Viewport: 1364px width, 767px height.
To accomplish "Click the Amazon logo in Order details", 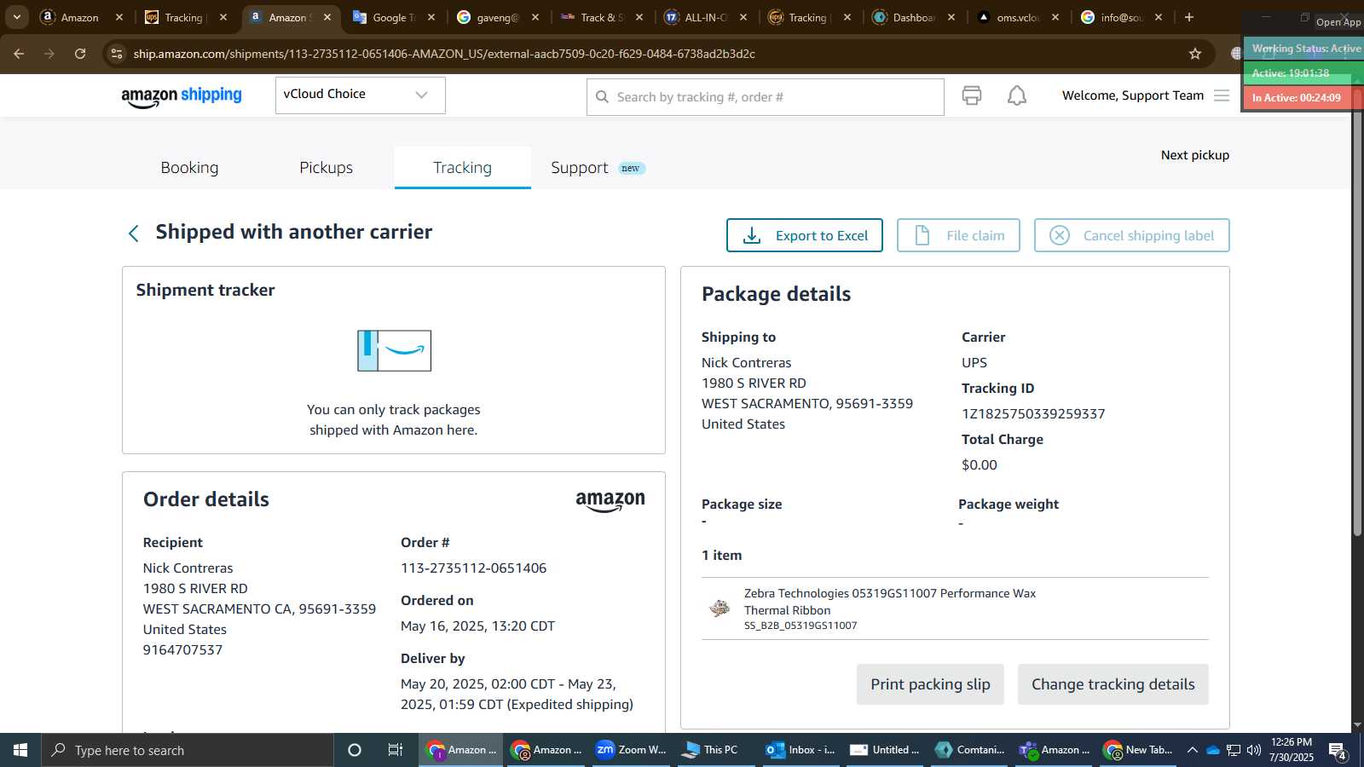I will [610, 501].
